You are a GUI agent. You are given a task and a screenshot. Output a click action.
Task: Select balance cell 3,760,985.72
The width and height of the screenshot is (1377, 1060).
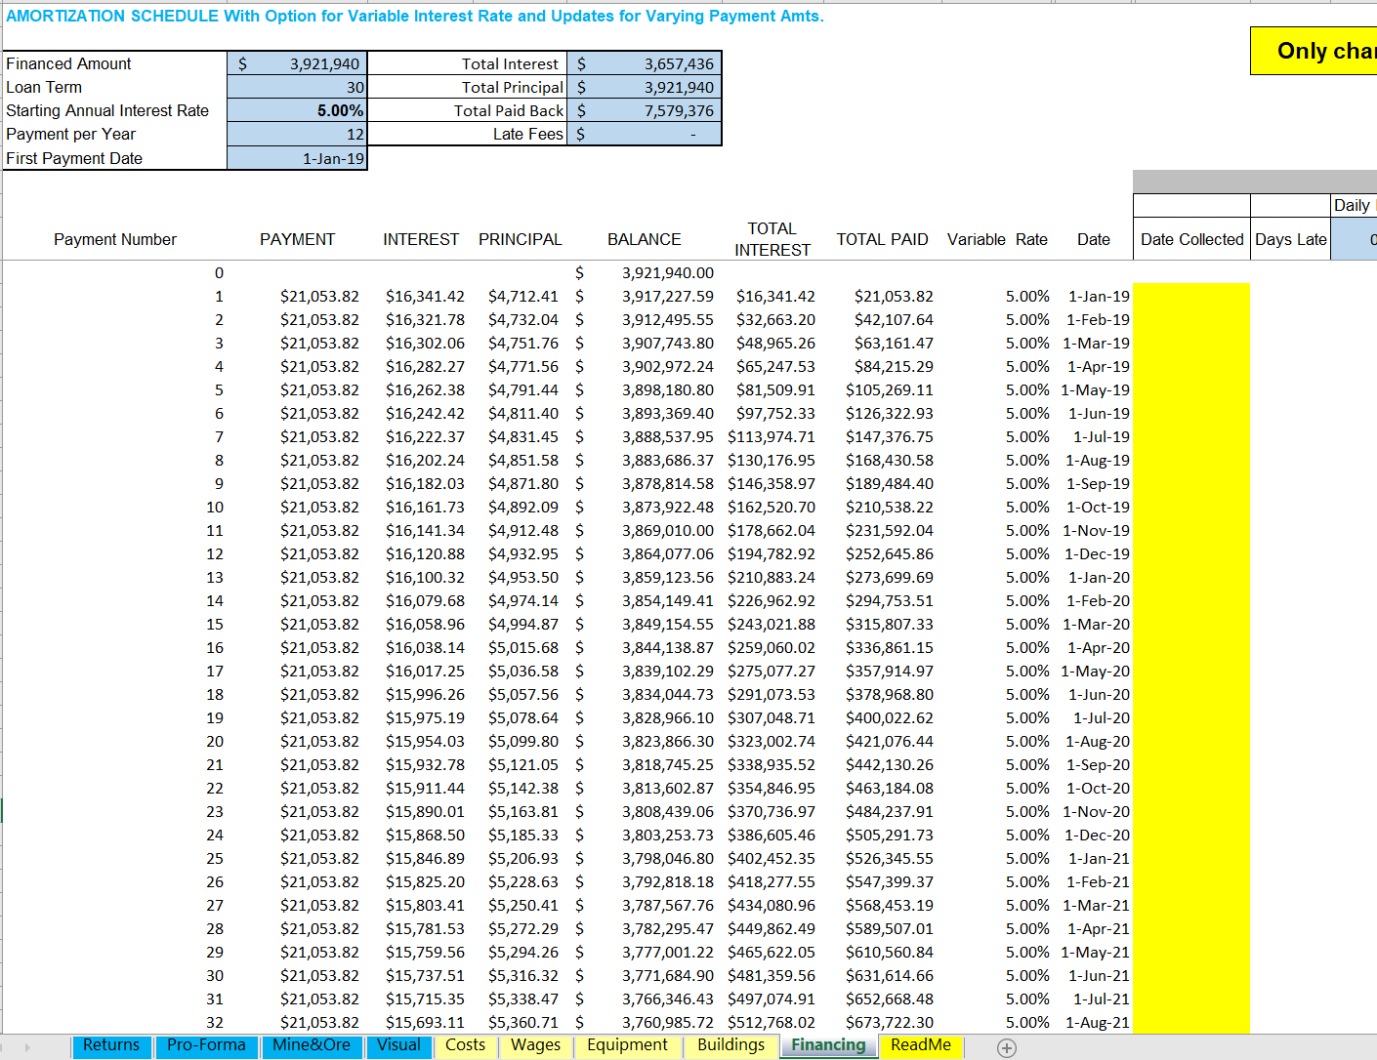click(x=645, y=1022)
